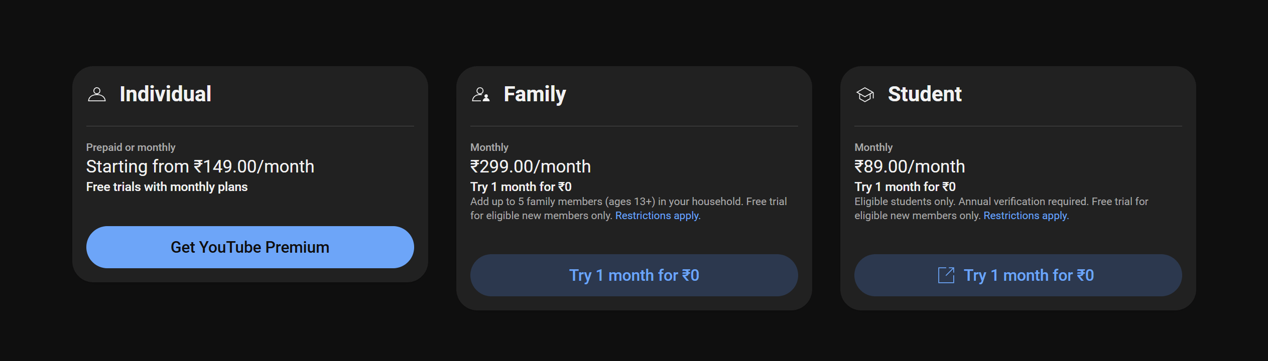The image size is (1268, 361).
Task: Click the ₹299.00/month Family price
Action: [x=530, y=166]
